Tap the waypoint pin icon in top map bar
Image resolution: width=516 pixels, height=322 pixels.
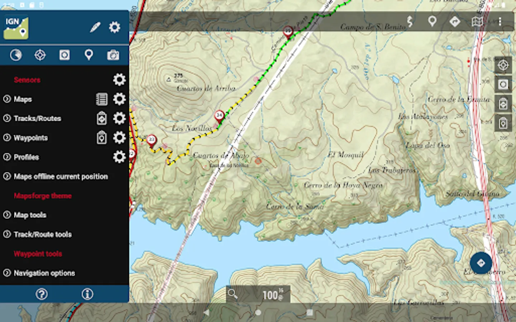click(x=433, y=21)
